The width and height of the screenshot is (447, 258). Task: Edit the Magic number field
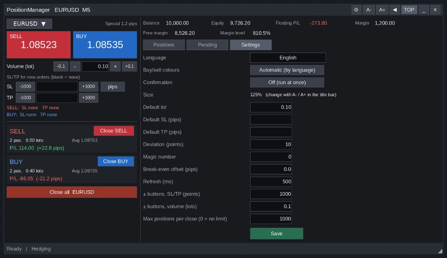271,157
